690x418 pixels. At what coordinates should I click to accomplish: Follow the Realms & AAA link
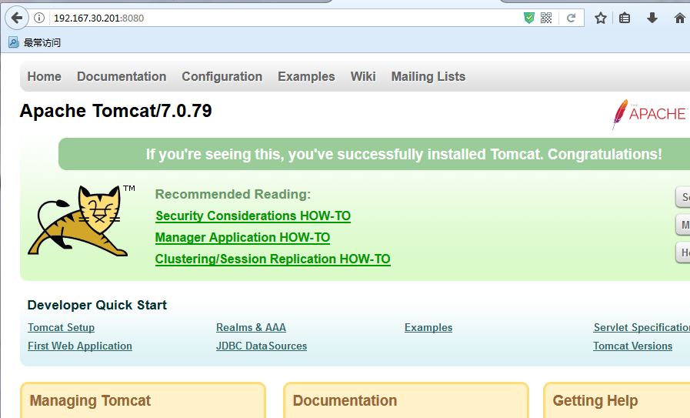(251, 328)
